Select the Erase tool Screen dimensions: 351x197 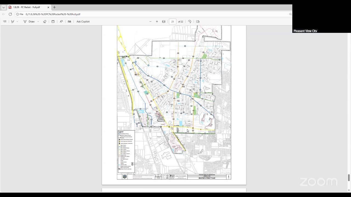pos(45,22)
